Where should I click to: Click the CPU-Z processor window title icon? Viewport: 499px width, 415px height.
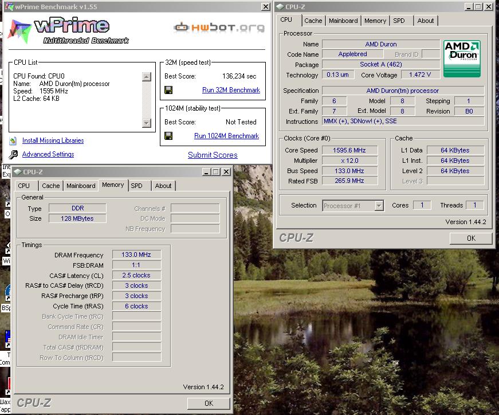click(280, 6)
